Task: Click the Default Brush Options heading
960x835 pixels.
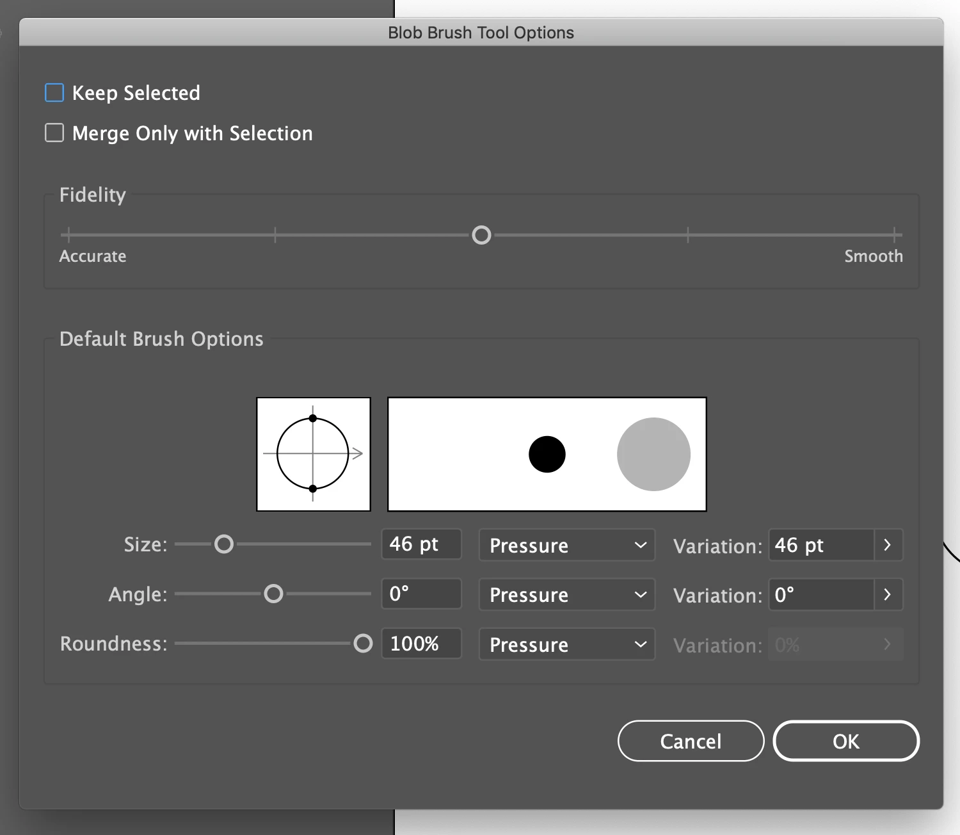Action: click(161, 339)
